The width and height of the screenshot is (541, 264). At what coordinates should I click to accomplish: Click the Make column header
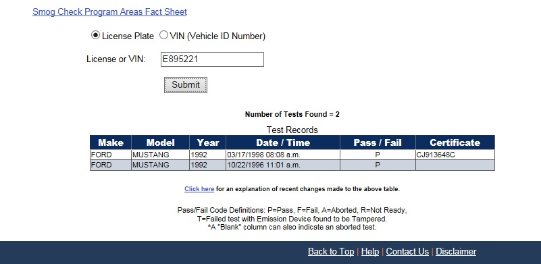111,142
